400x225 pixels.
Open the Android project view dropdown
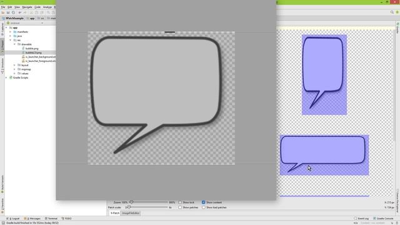24,23
